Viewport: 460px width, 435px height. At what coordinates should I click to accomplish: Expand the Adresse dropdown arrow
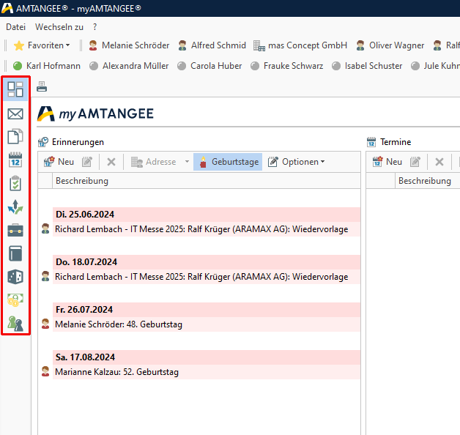point(187,161)
